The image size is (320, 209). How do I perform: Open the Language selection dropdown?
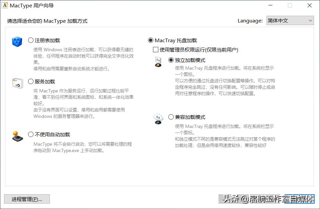[x=290, y=20]
